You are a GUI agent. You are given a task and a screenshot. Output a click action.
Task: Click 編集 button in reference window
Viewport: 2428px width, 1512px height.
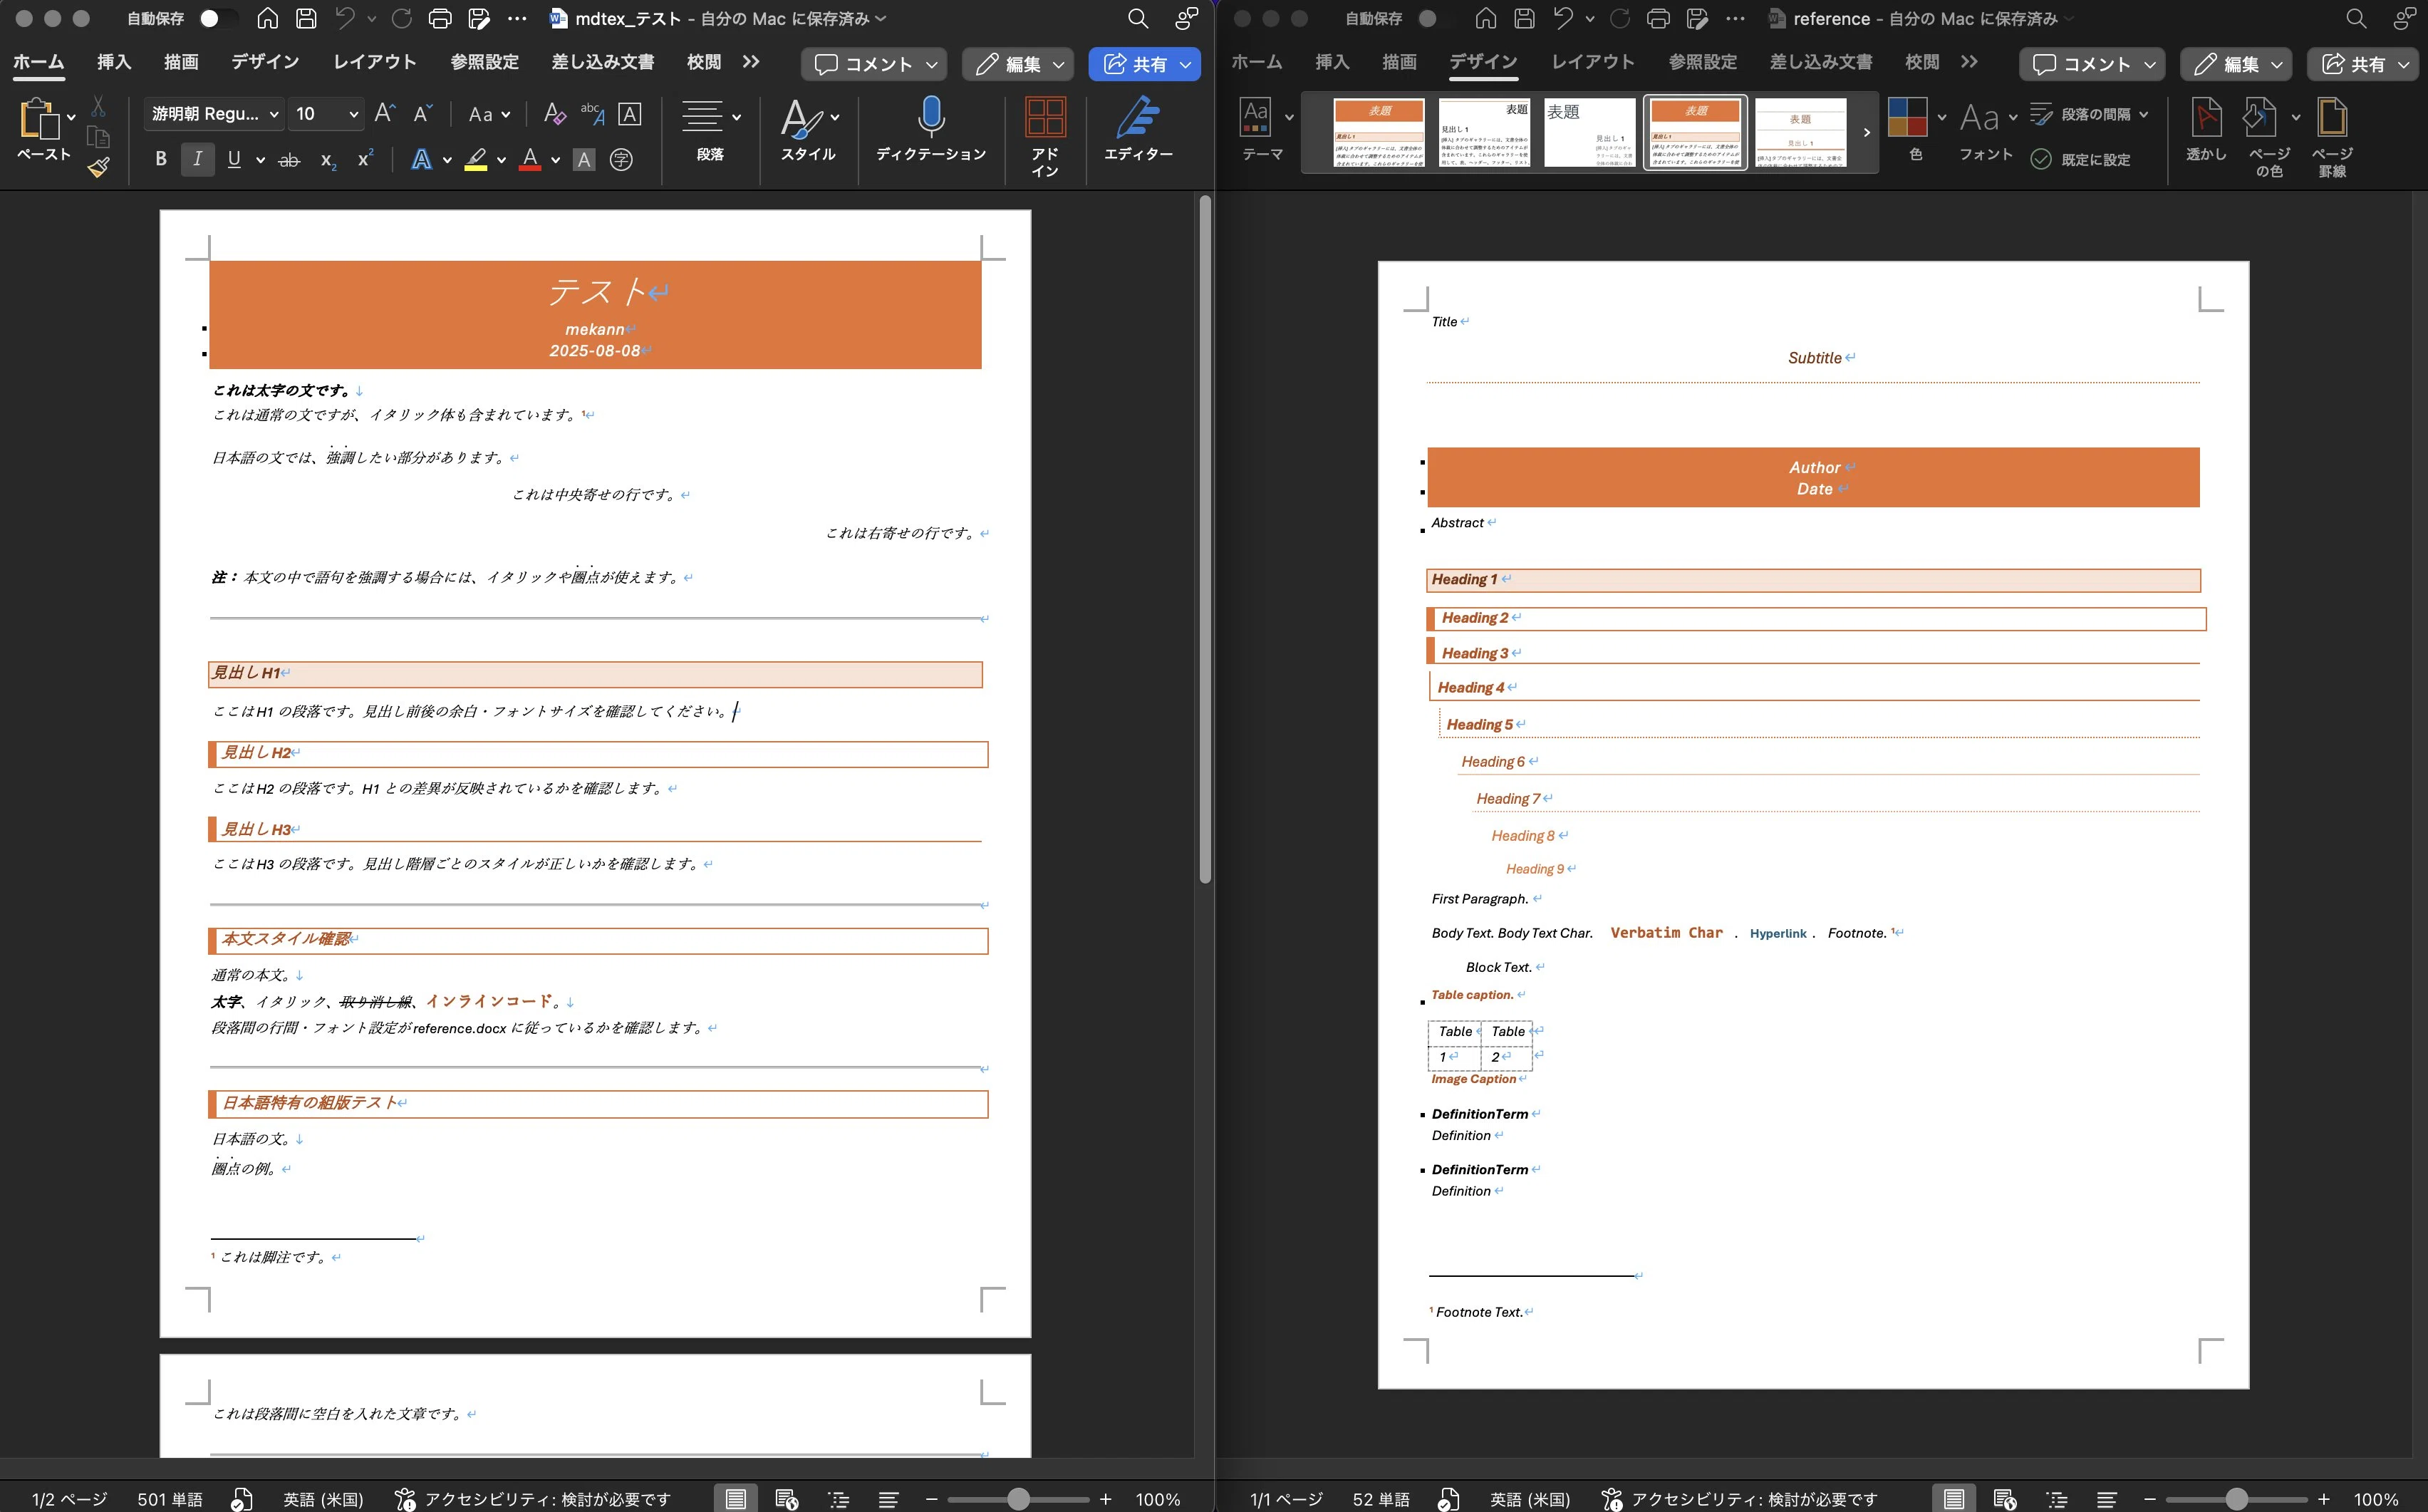coord(2235,64)
